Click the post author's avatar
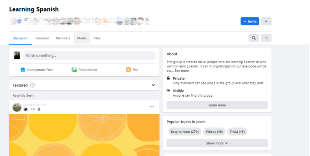The image size is (310, 156). pyautogui.click(x=17, y=107)
